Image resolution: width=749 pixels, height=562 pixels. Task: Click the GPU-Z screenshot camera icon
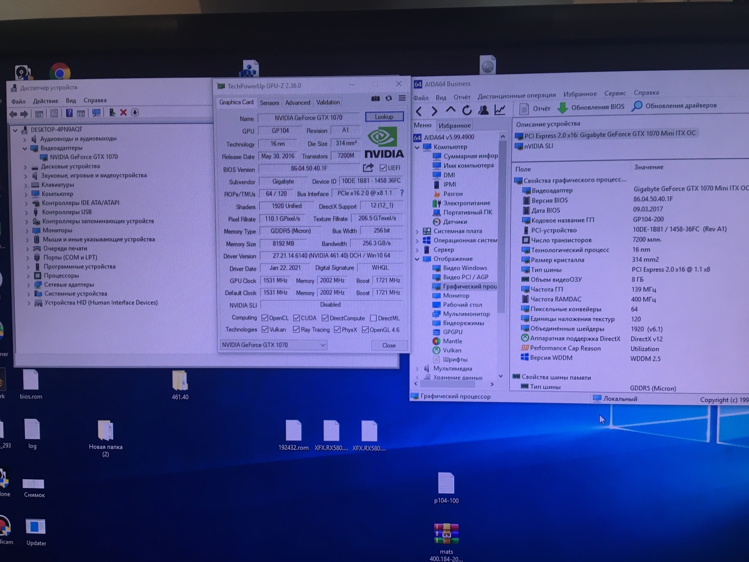pos(375,98)
